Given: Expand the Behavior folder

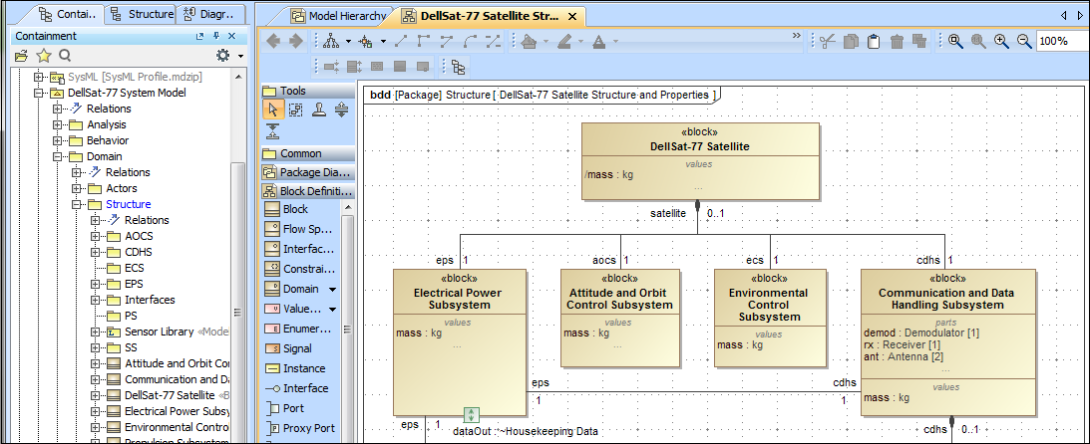Looking at the screenshot, I should pos(58,140).
